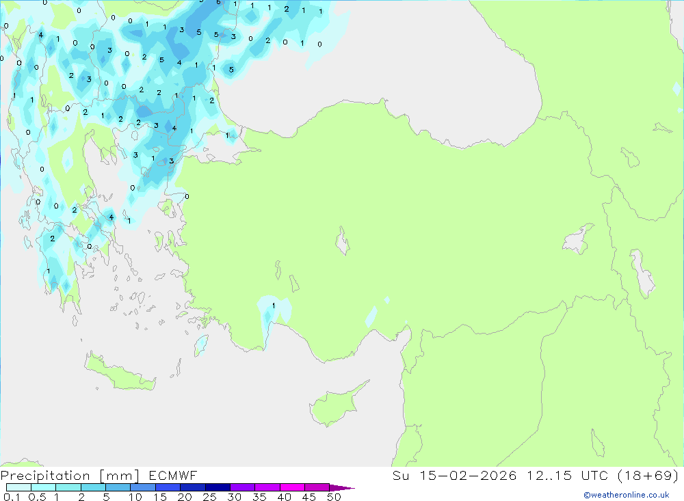Click Lake Van in eastern Turkey
Viewport: 684px width, 501px height.
point(578,241)
